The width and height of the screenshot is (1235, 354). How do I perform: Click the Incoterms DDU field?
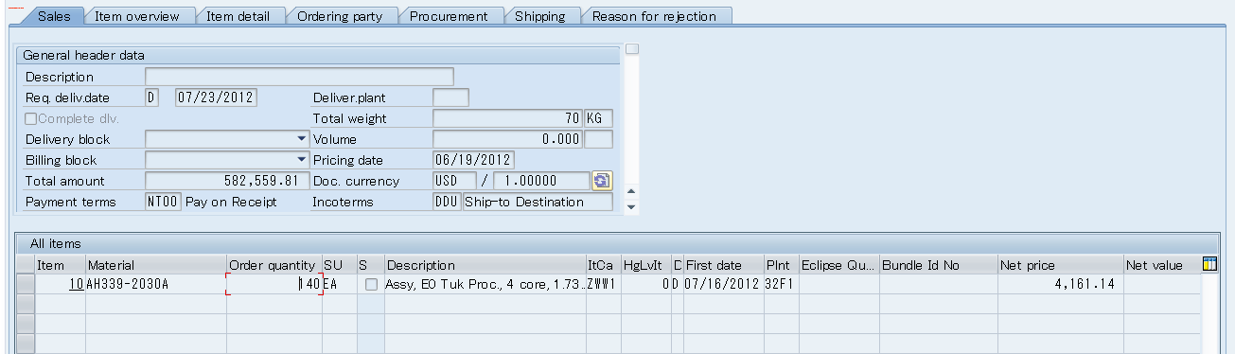447,202
